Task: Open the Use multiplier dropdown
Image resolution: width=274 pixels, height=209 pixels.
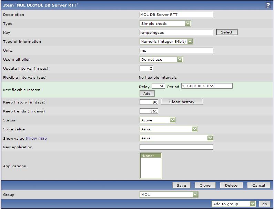Action: tap(161, 59)
